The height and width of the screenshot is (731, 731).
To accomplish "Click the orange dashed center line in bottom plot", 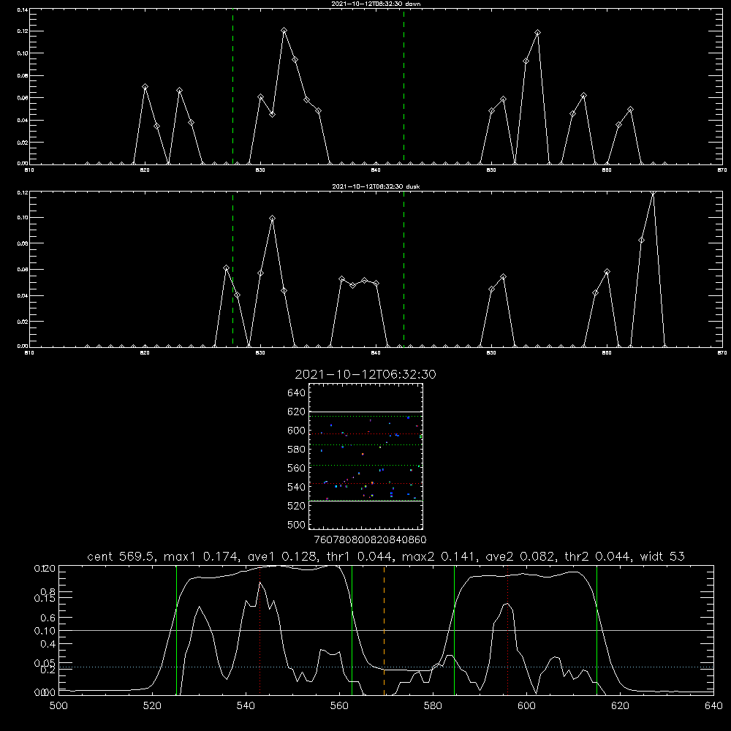I will coord(385,630).
